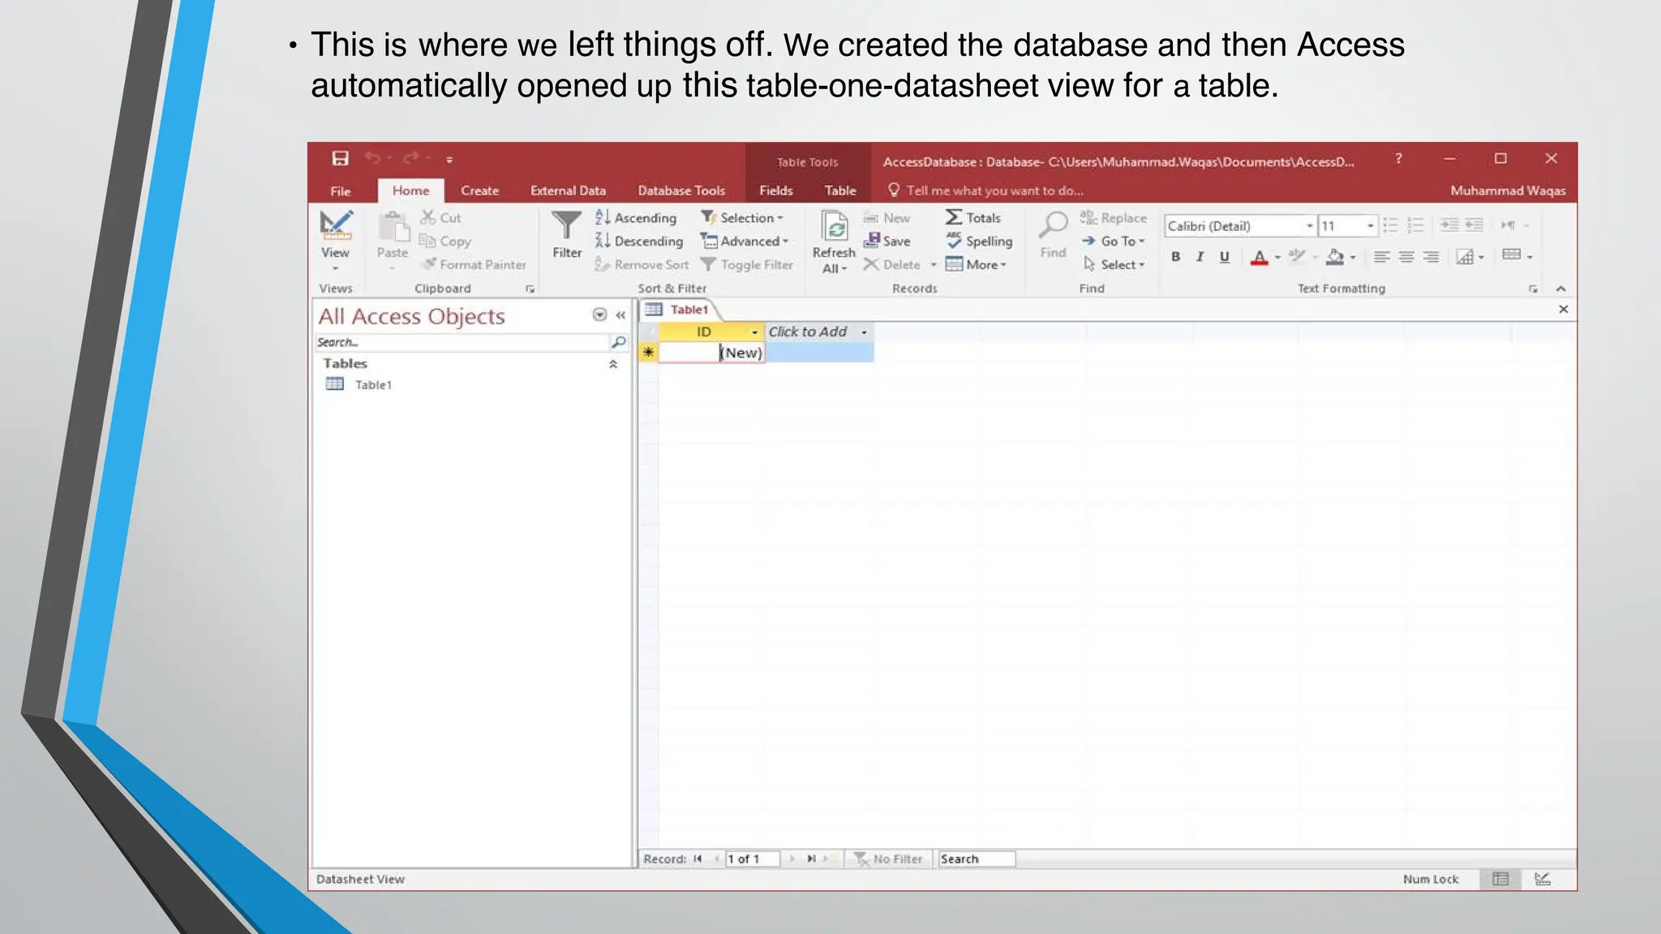
Task: Switch to the Fields tab
Action: pyautogui.click(x=776, y=191)
